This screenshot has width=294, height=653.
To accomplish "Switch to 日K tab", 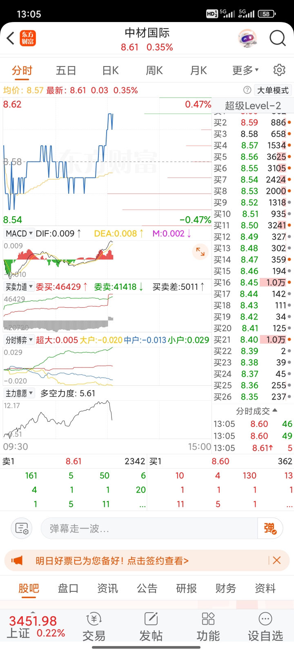I will pos(110,71).
